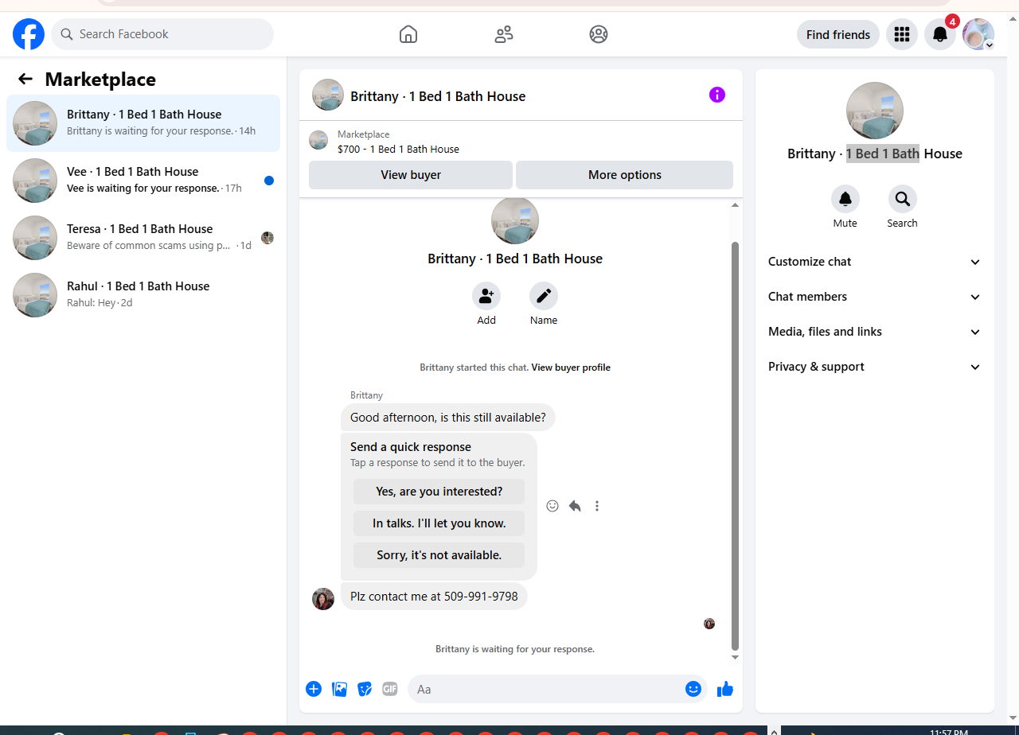This screenshot has height=735, width=1019.
Task: Expand Chat members section
Action: coord(875,297)
